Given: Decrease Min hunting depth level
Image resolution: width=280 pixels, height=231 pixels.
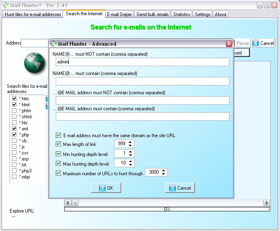Looking at the screenshot, I should pos(130,155).
